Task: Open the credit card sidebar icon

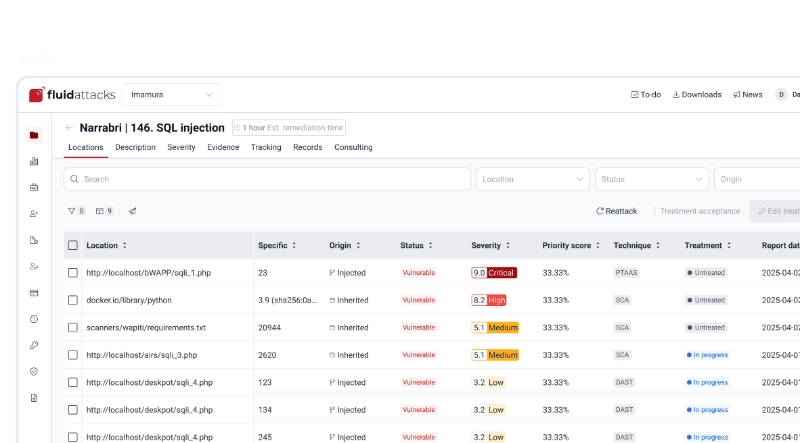Action: pos(34,293)
